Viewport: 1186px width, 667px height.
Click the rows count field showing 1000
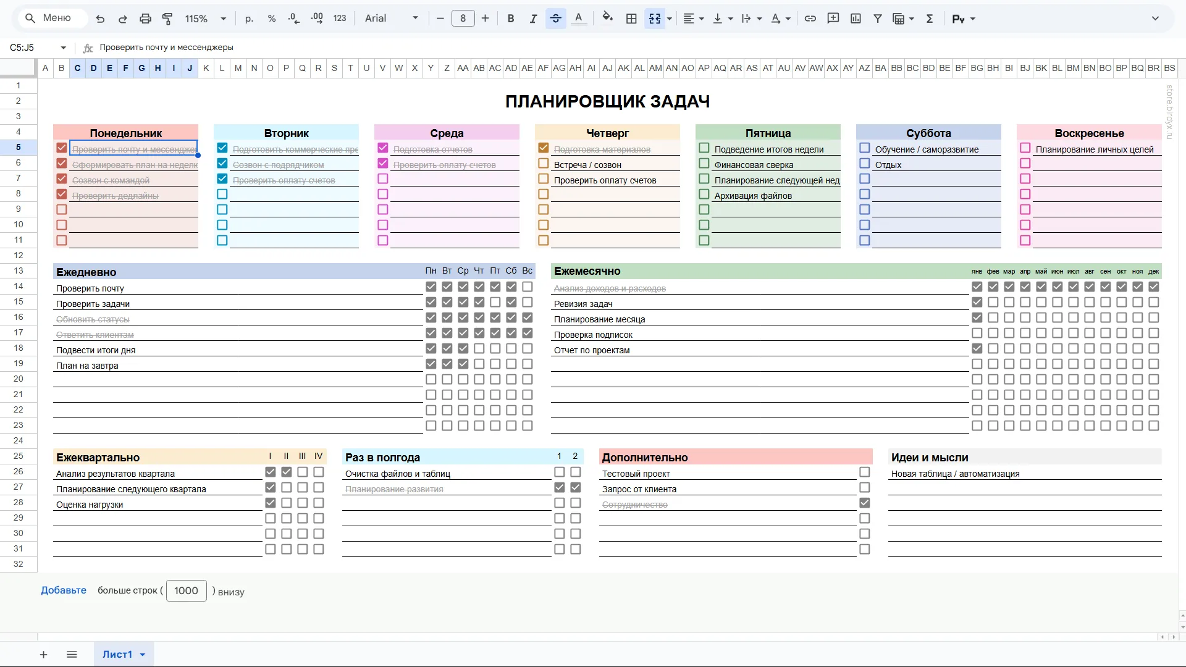click(x=186, y=591)
